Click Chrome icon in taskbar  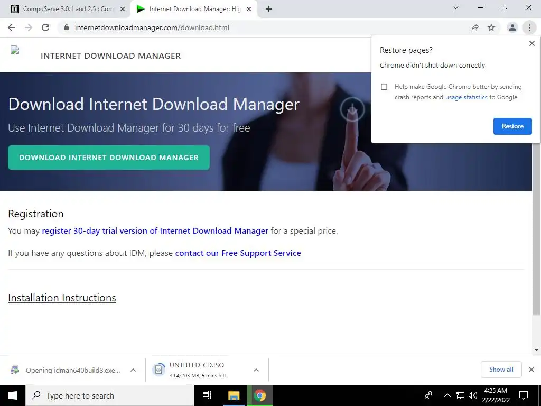coord(260,395)
